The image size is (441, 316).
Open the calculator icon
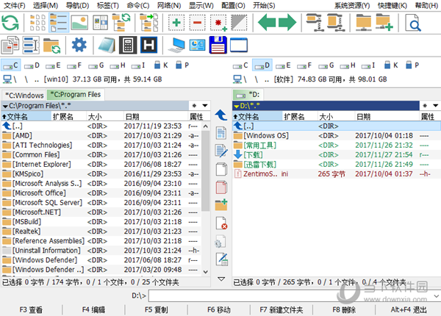128,45
